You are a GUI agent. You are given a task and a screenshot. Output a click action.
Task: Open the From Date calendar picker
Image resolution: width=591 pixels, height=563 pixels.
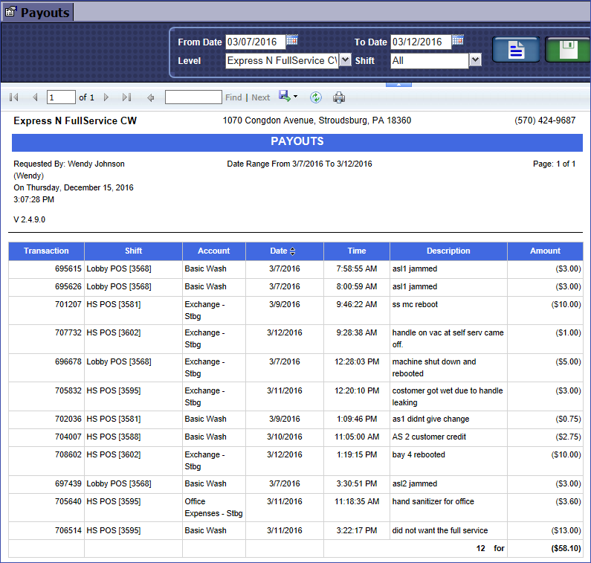(292, 40)
